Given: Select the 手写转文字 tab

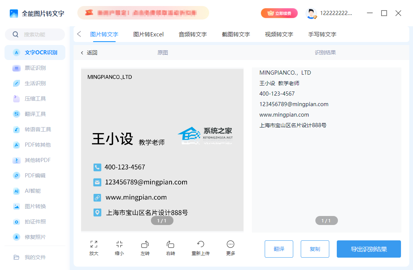Looking at the screenshot, I should [x=322, y=34].
